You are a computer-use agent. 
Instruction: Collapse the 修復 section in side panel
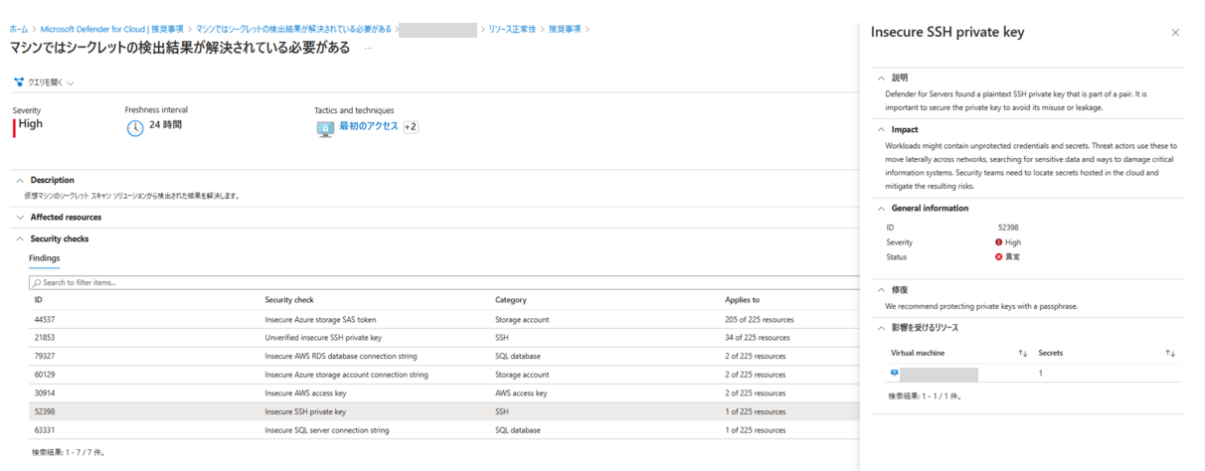(x=881, y=289)
